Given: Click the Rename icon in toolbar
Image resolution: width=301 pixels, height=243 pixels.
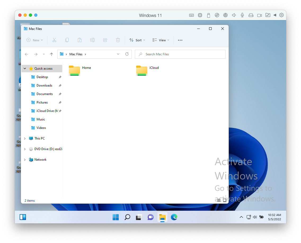Looking at the screenshot, I should pos(92,40).
